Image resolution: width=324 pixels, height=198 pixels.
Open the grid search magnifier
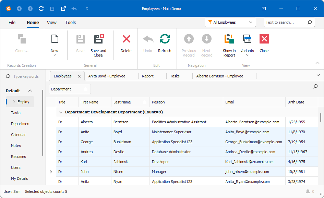click(x=315, y=86)
